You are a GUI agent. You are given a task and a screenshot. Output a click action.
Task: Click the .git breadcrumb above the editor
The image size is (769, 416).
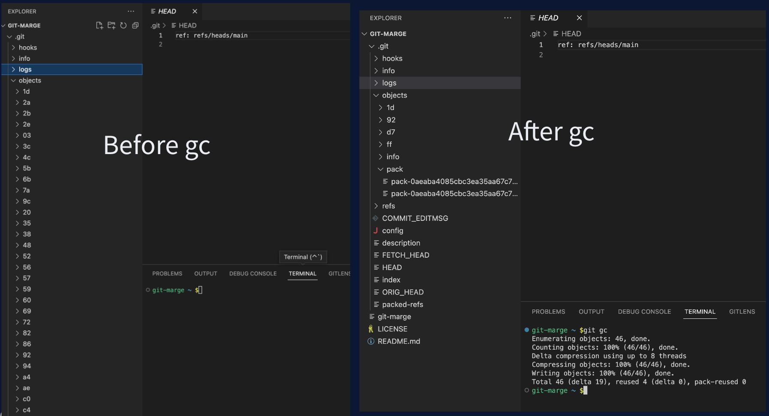point(155,25)
